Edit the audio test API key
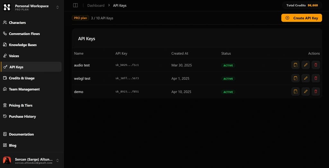 (306, 65)
